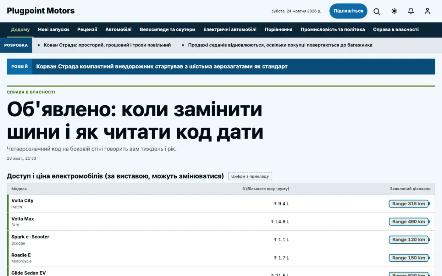Click the date субота, 24 жовтня 2026 р.

pos(296,11)
